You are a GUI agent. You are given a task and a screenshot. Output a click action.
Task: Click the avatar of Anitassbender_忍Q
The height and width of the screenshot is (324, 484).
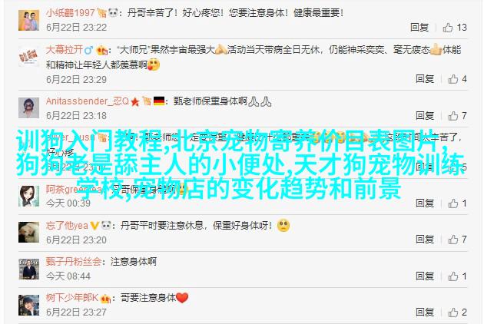coord(28,107)
